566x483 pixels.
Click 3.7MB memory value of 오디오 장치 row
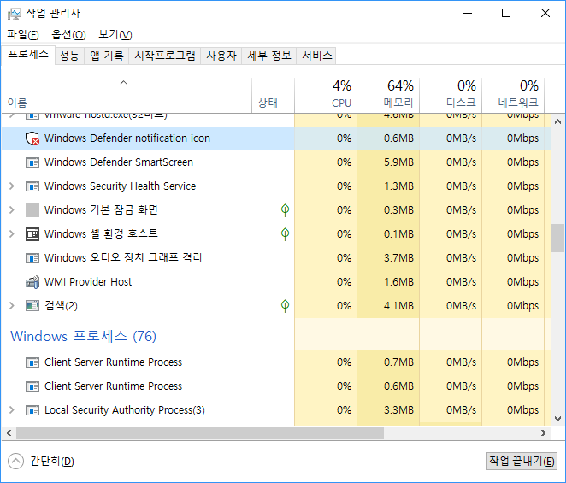coord(398,258)
